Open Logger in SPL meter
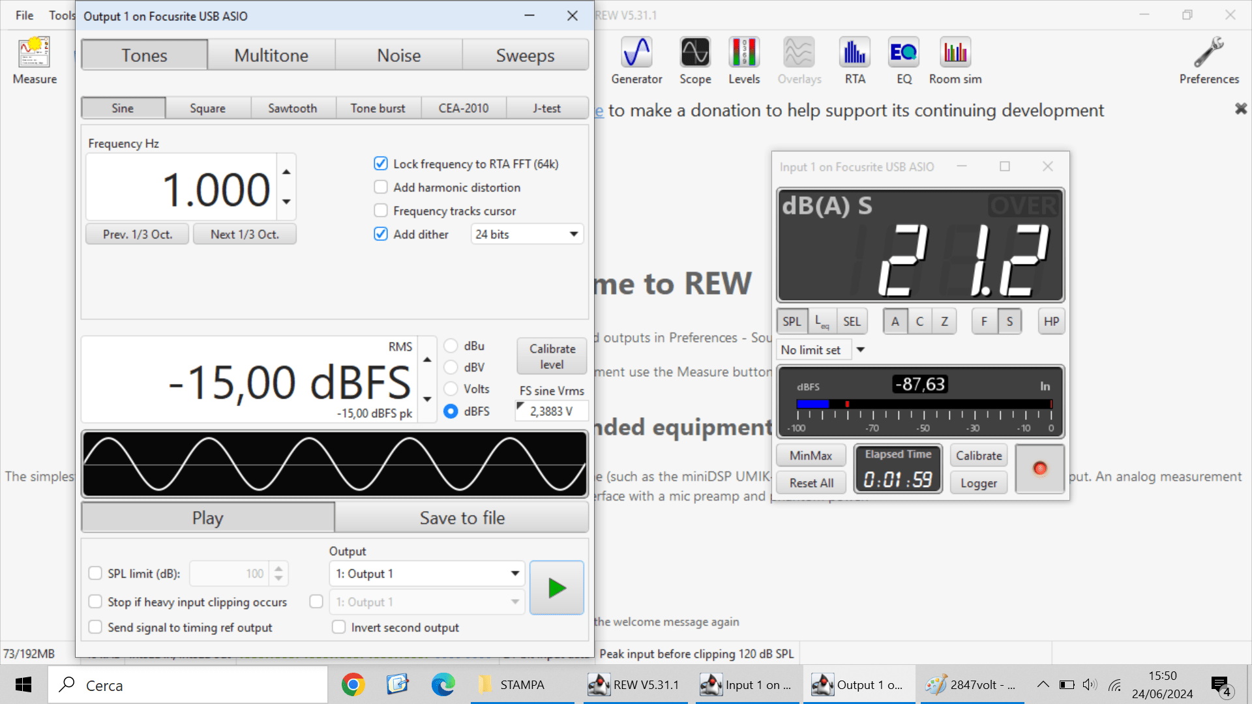The width and height of the screenshot is (1252, 704). tap(978, 483)
